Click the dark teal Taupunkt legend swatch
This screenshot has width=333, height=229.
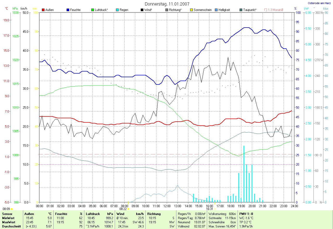pyautogui.click(x=241, y=10)
